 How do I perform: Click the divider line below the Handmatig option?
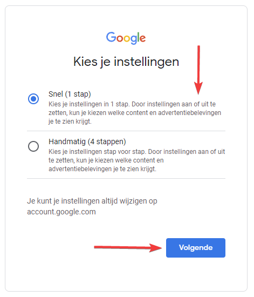[x=126, y=178]
